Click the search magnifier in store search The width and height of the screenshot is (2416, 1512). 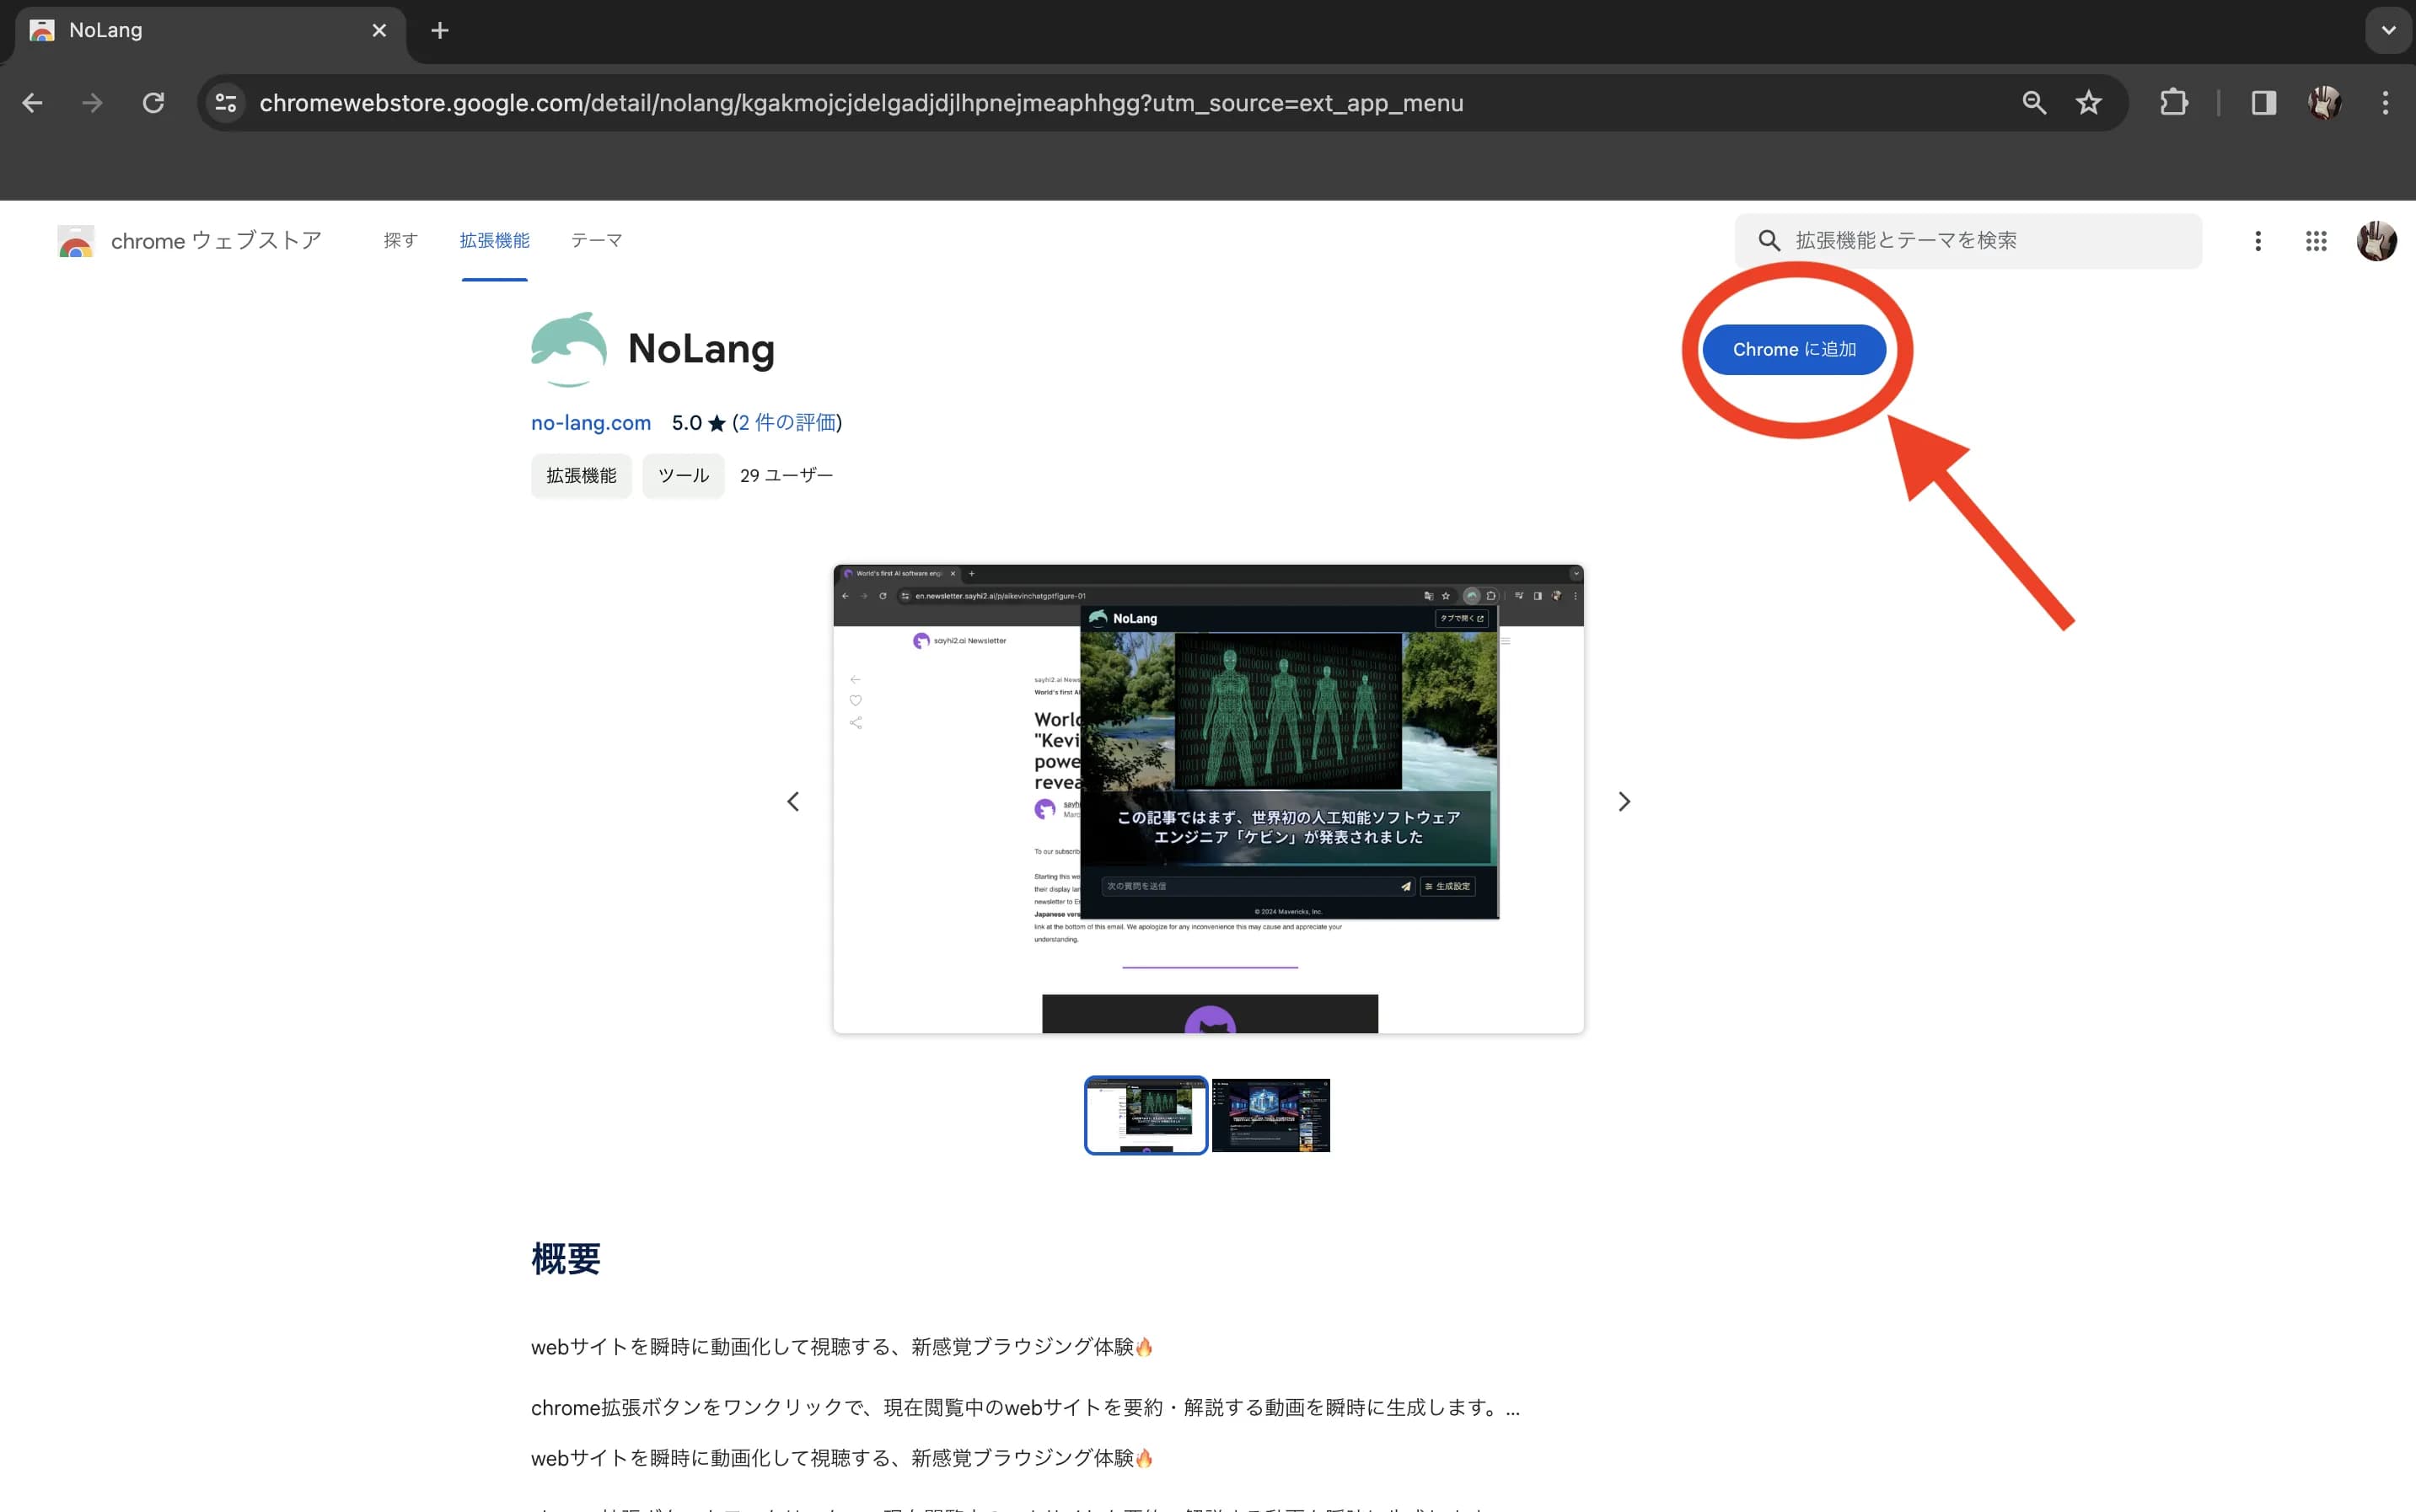coord(1769,241)
